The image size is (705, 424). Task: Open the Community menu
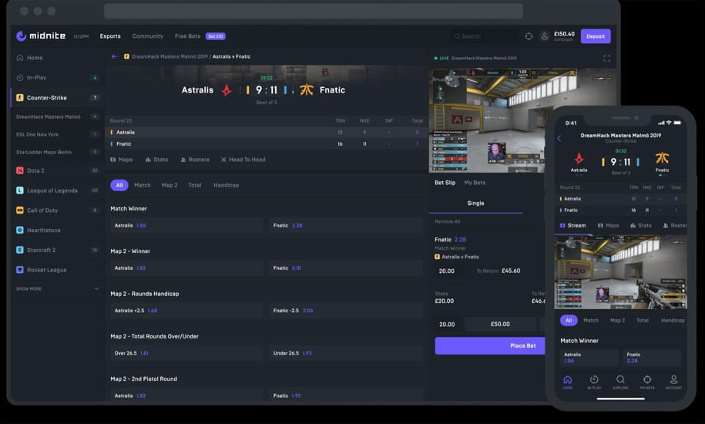pyautogui.click(x=147, y=36)
